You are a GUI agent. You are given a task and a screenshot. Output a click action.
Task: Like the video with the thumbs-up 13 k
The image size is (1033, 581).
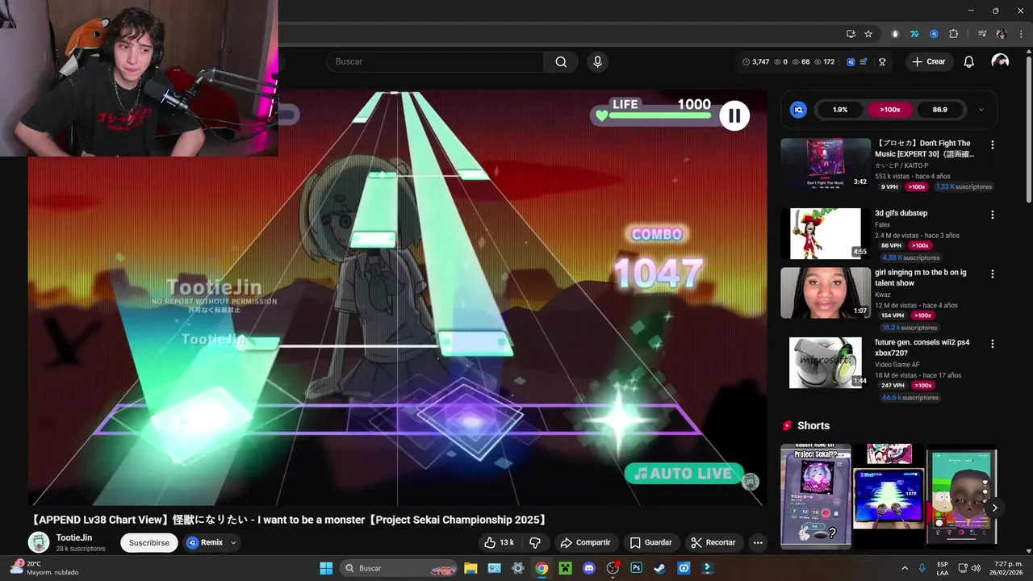click(499, 542)
